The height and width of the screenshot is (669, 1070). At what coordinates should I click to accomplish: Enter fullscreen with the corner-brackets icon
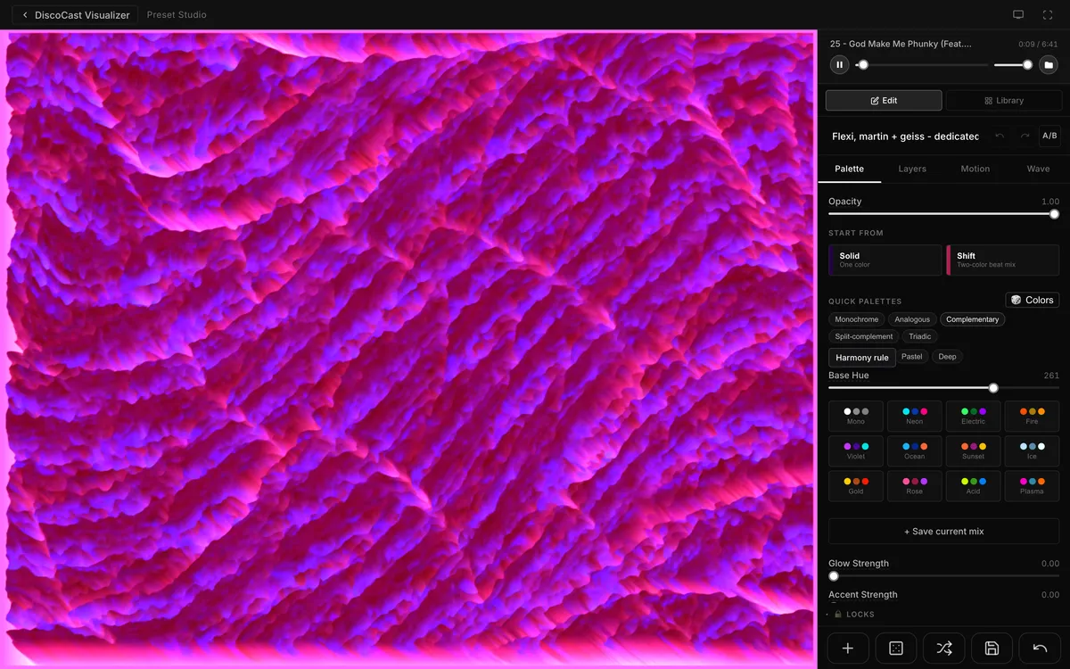pos(1048,15)
